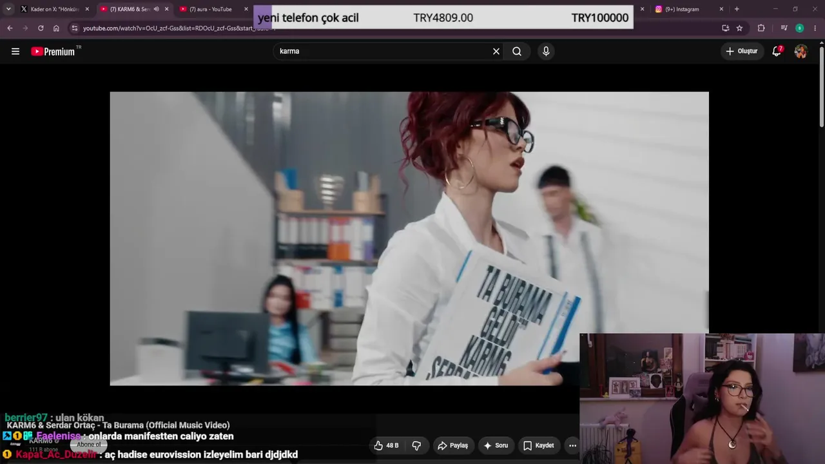
Task: Click the username berrier97 in chat
Action: [x=26, y=418]
